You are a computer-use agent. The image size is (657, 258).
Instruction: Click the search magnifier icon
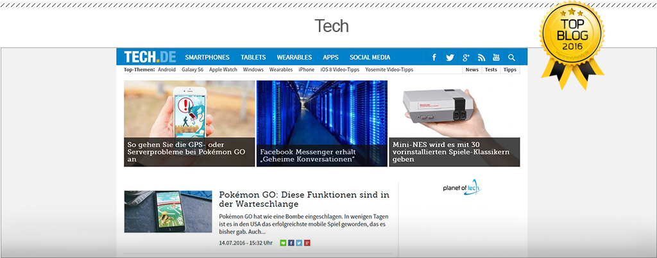pyautogui.click(x=511, y=57)
